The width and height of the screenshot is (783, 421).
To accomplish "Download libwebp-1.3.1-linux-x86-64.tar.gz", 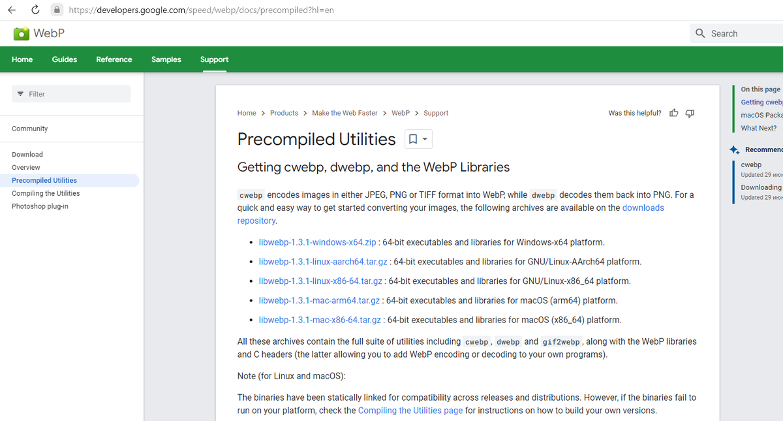I will click(320, 281).
